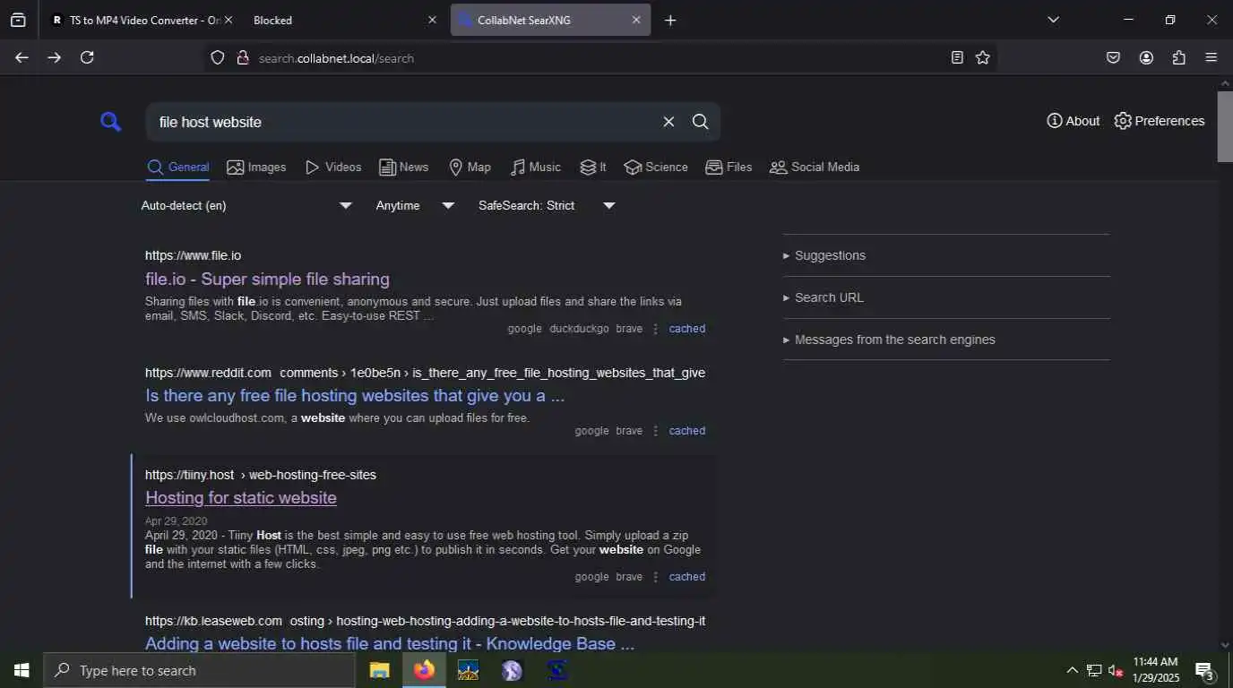Viewport: 1233px width, 688px height.
Task: Open more options dots for tiiny.host result
Action: [655, 577]
